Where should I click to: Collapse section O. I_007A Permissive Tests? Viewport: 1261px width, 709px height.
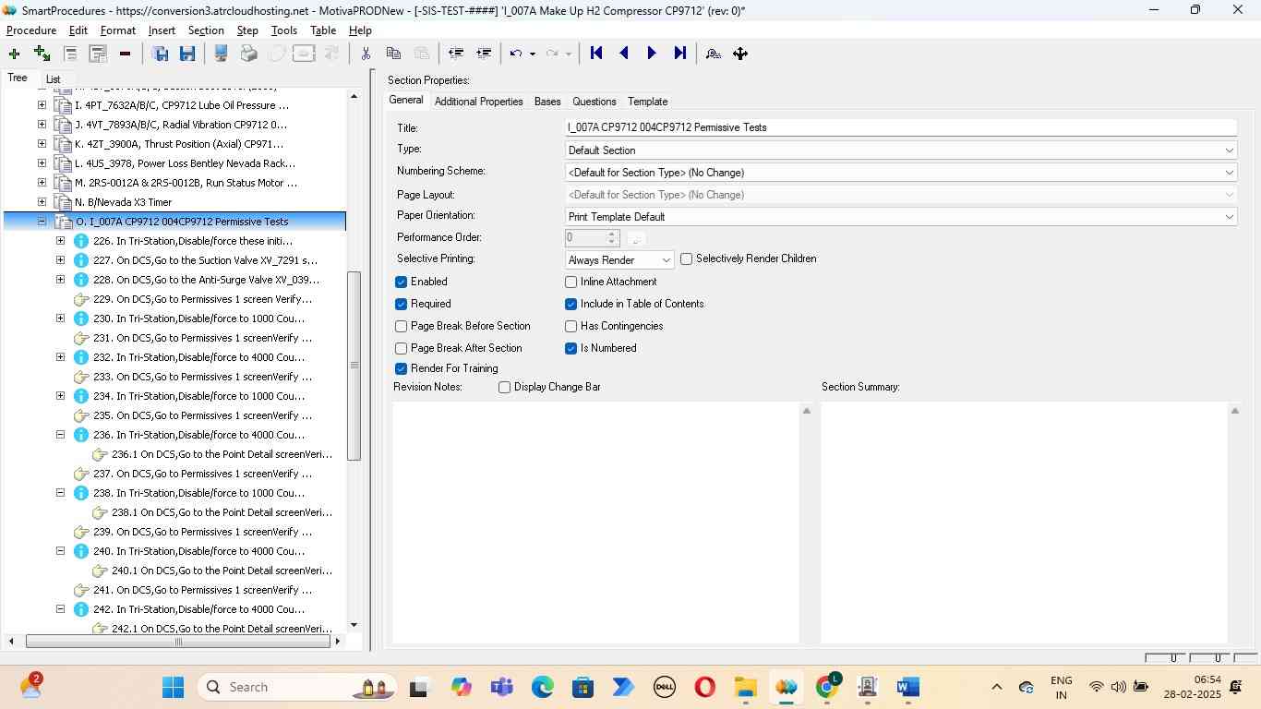pyautogui.click(x=42, y=222)
